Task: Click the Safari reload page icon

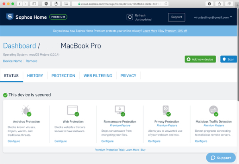Action: coord(166,4)
